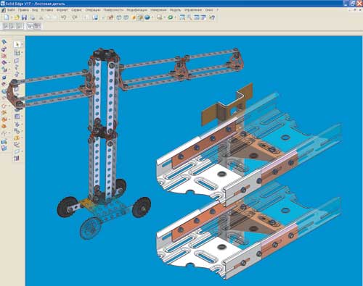
Task: Click the yellow icon in the feature toolbar
Action: [17, 138]
